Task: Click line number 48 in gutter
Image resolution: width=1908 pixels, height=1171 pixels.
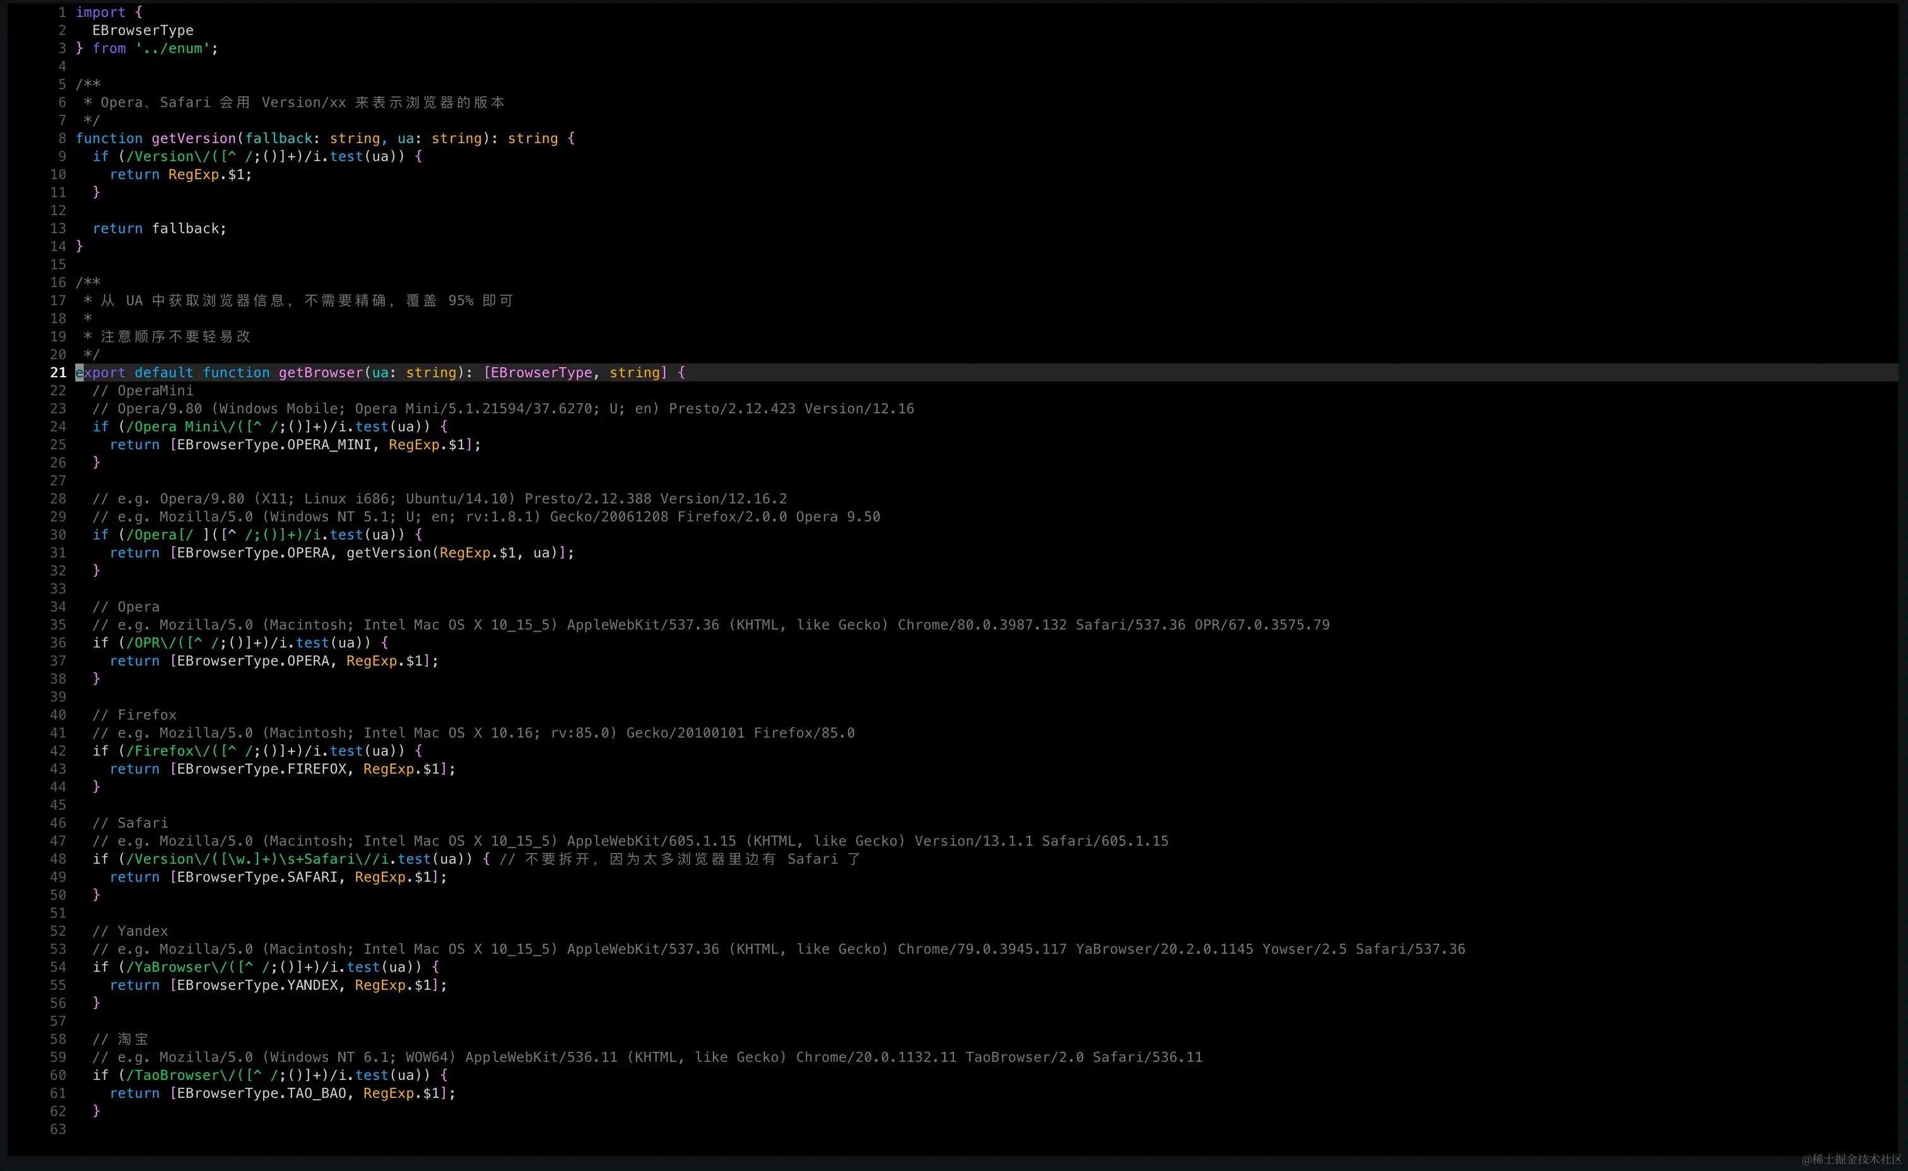Action: (x=58, y=859)
